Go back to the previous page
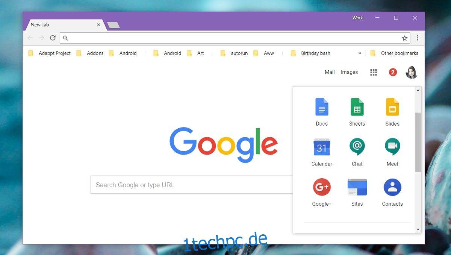This screenshot has width=451, height=255. pyautogui.click(x=30, y=38)
